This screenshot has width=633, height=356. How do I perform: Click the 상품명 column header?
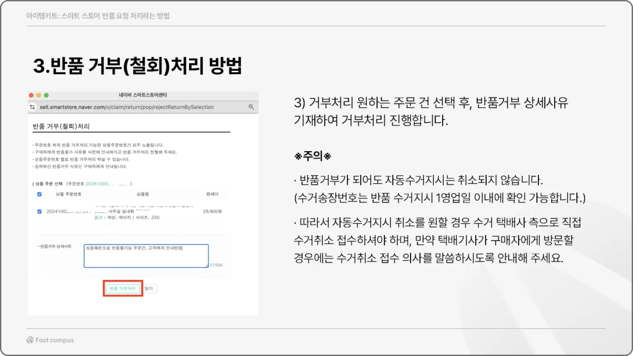point(143,194)
